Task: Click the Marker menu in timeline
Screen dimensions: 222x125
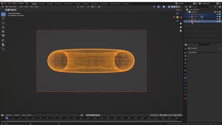Action: [x=29, y=115]
